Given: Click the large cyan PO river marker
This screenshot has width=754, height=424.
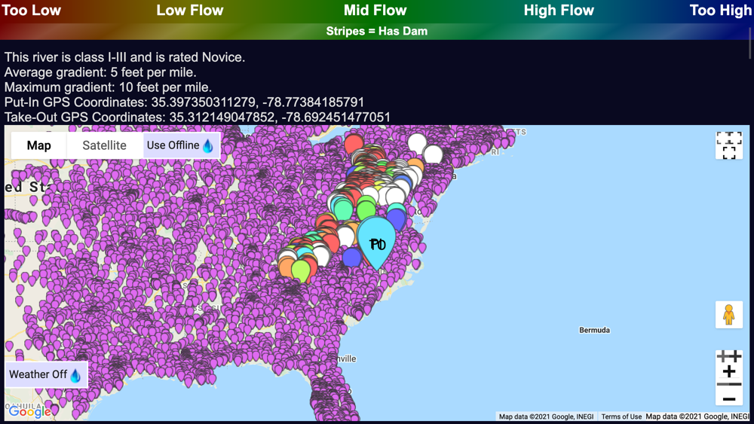Looking at the screenshot, I should point(376,241).
